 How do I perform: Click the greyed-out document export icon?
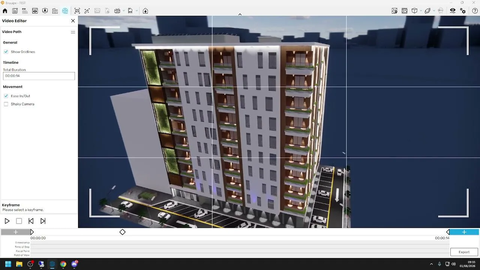tap(107, 11)
